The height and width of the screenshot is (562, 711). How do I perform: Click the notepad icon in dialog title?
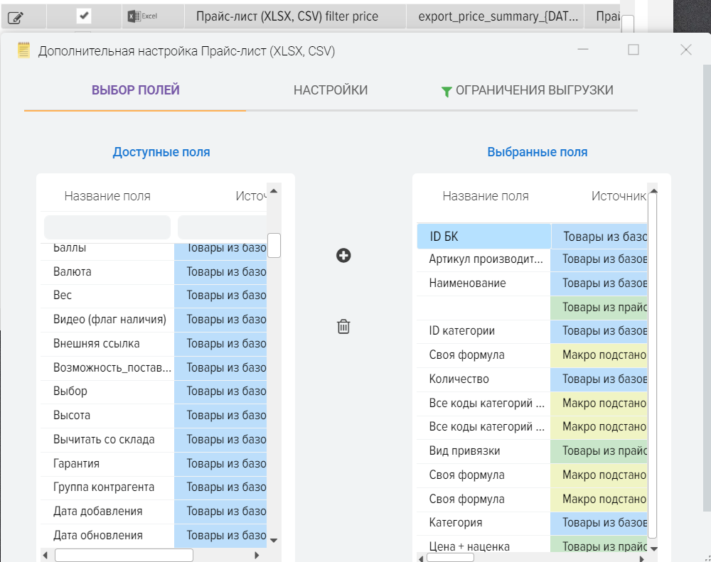click(x=23, y=50)
